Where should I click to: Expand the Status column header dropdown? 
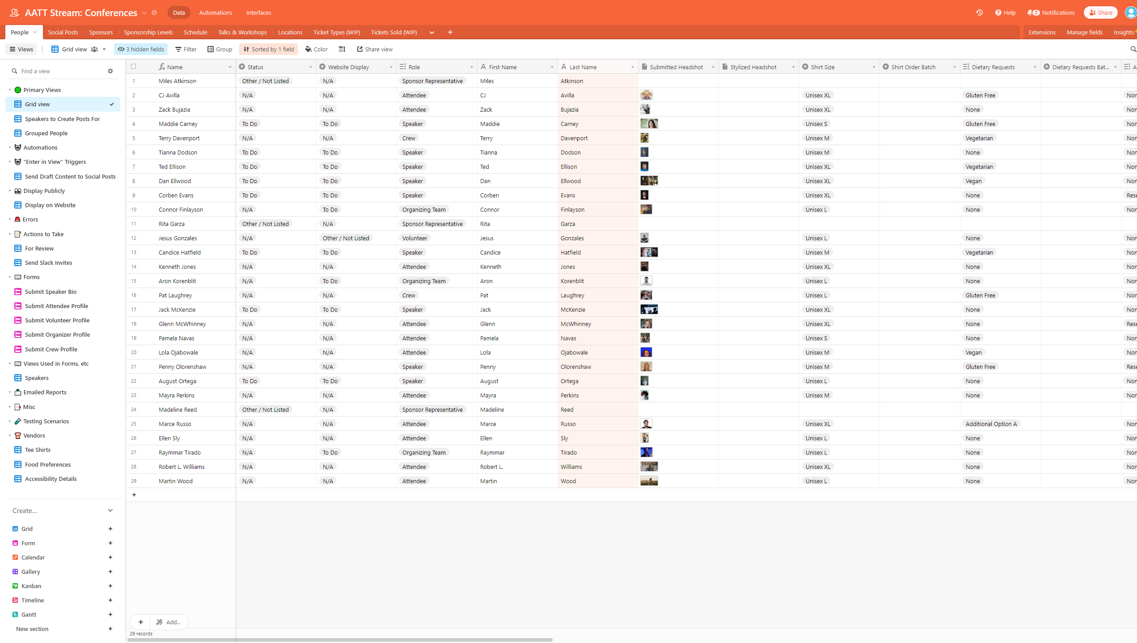click(x=311, y=67)
